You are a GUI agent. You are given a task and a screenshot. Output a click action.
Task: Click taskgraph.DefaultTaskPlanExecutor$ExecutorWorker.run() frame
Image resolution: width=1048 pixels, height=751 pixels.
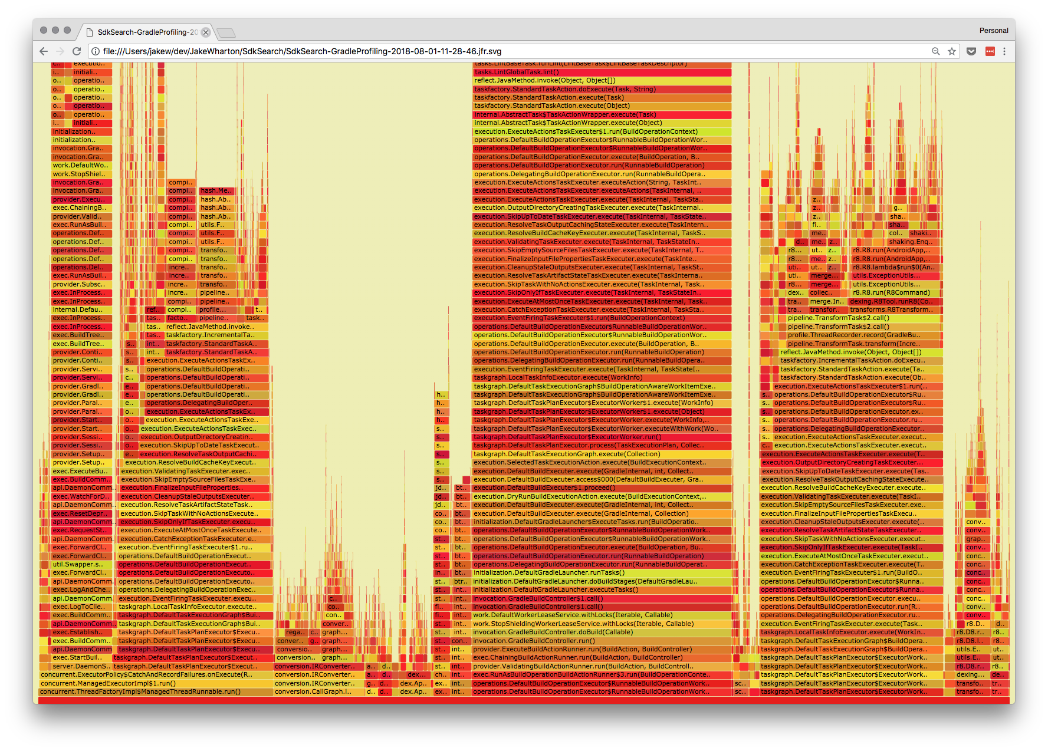pos(602,437)
